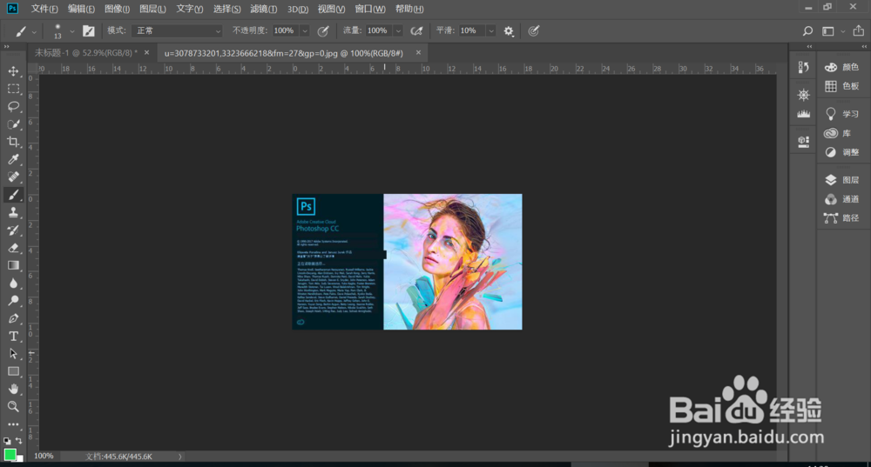Select the Zoom tool in the toolbar
This screenshot has height=467, width=871.
13,406
